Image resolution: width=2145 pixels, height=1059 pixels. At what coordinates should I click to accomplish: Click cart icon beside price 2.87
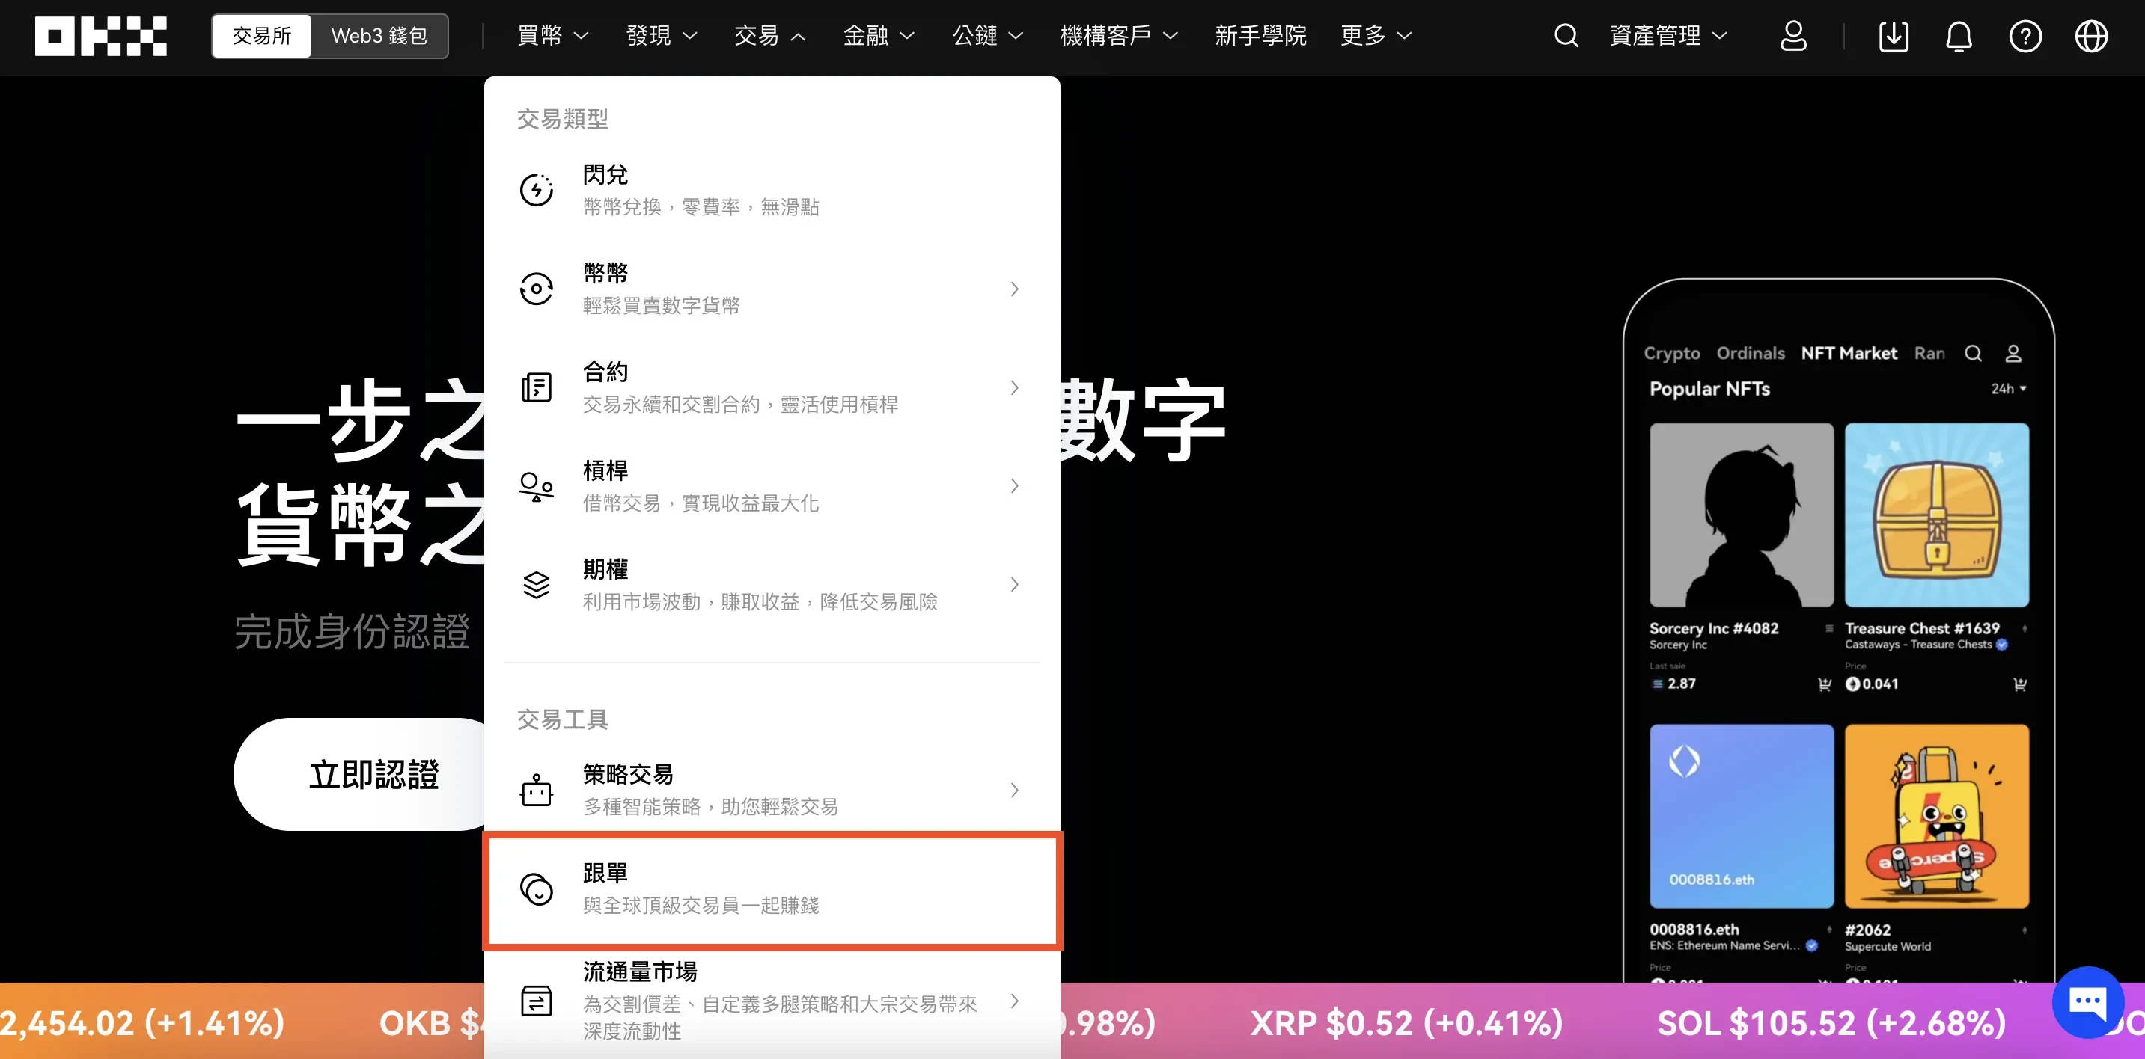click(1824, 684)
